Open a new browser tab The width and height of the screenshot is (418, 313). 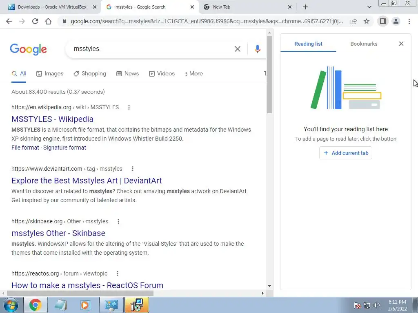[x=305, y=7]
